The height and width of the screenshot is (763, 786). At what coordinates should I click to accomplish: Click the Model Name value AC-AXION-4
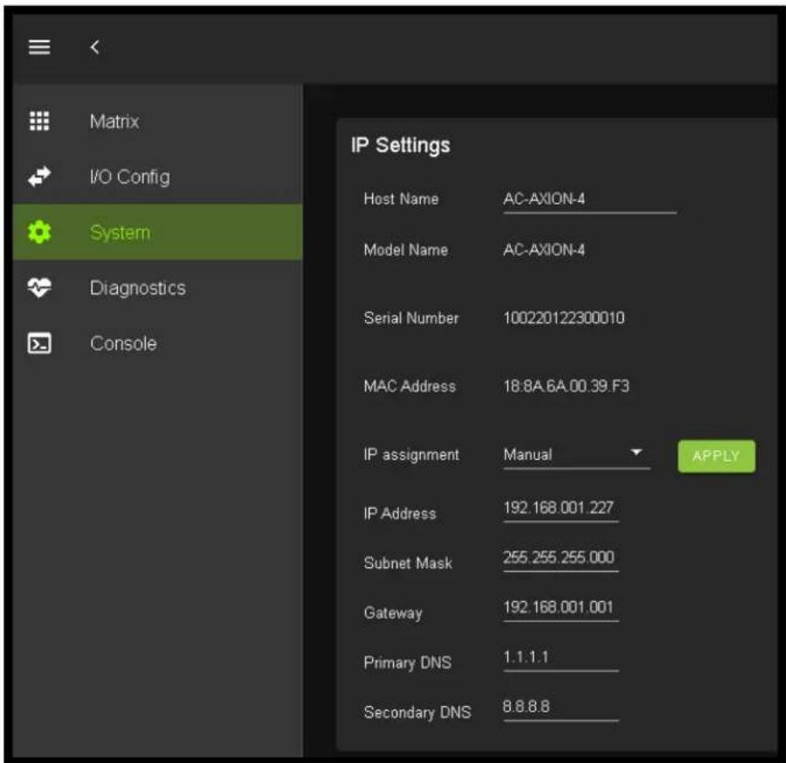(544, 250)
